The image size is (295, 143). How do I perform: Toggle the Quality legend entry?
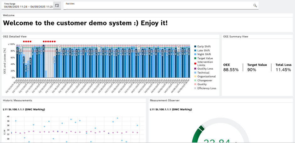click(200, 84)
